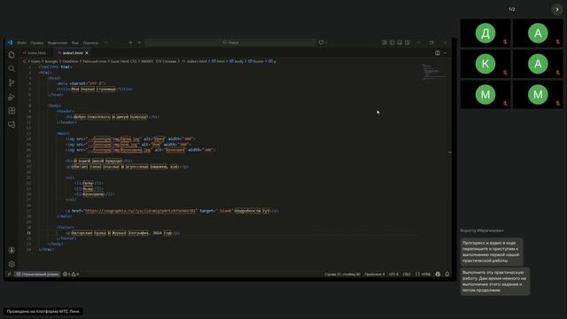567x319 pixels.
Task: Split the editor to the right
Action: (x=438, y=53)
